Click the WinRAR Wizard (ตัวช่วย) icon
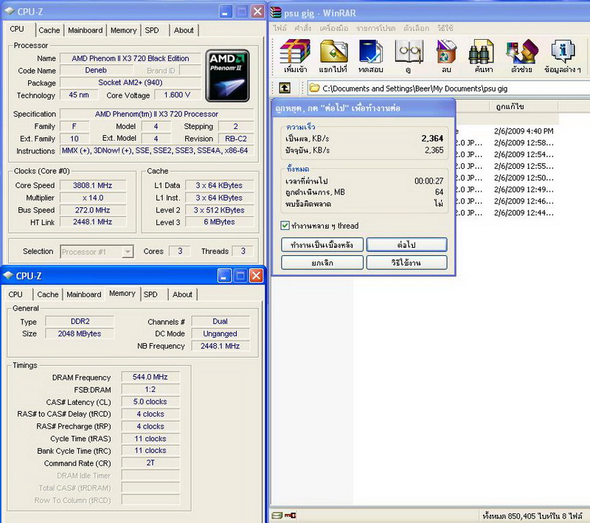 pyautogui.click(x=522, y=55)
